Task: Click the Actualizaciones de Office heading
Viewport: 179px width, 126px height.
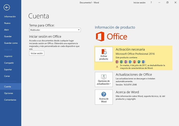Action: point(134,74)
